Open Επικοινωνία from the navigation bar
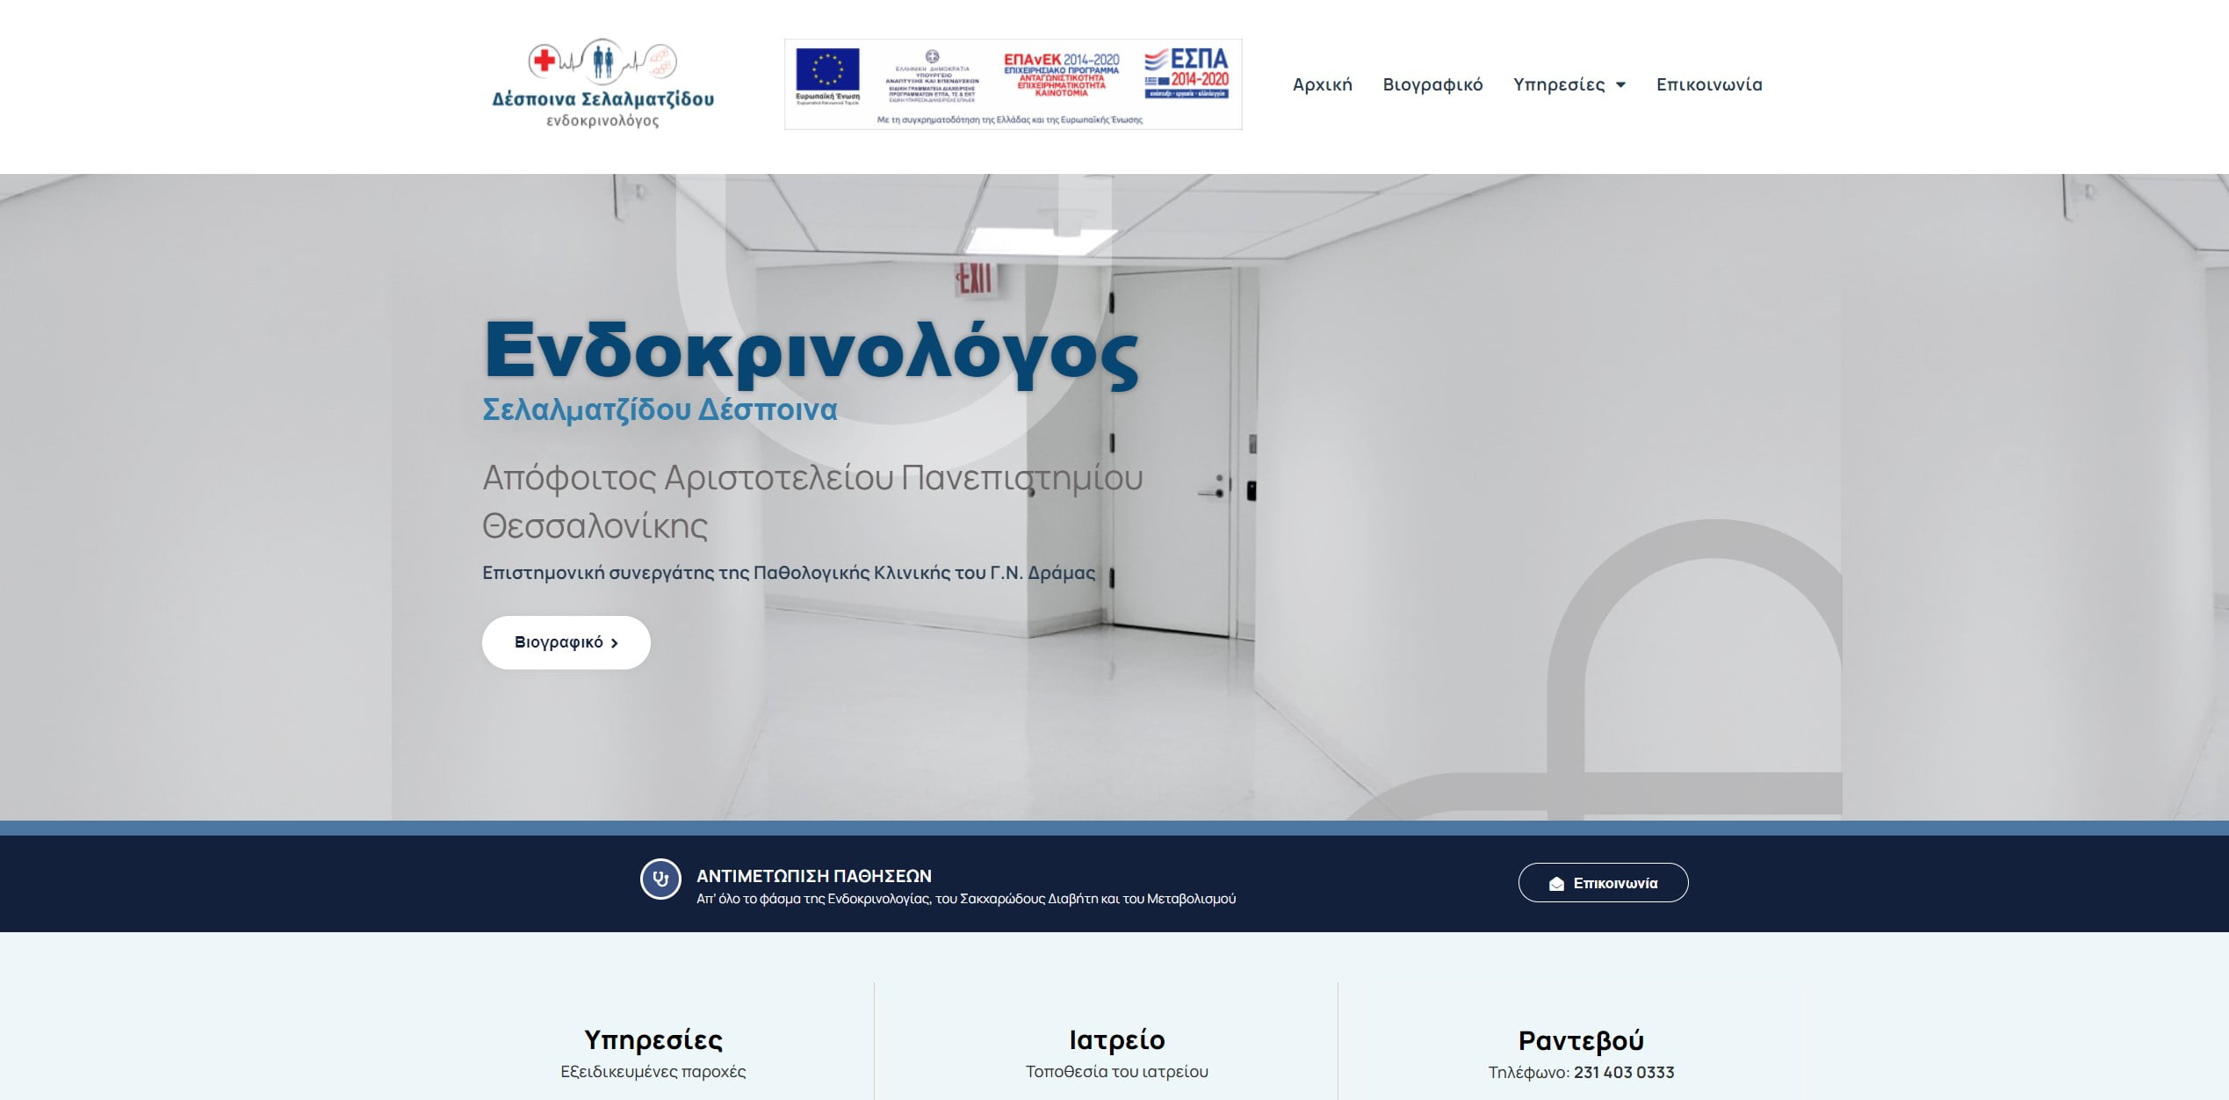This screenshot has height=1100, width=2229. click(x=1708, y=84)
